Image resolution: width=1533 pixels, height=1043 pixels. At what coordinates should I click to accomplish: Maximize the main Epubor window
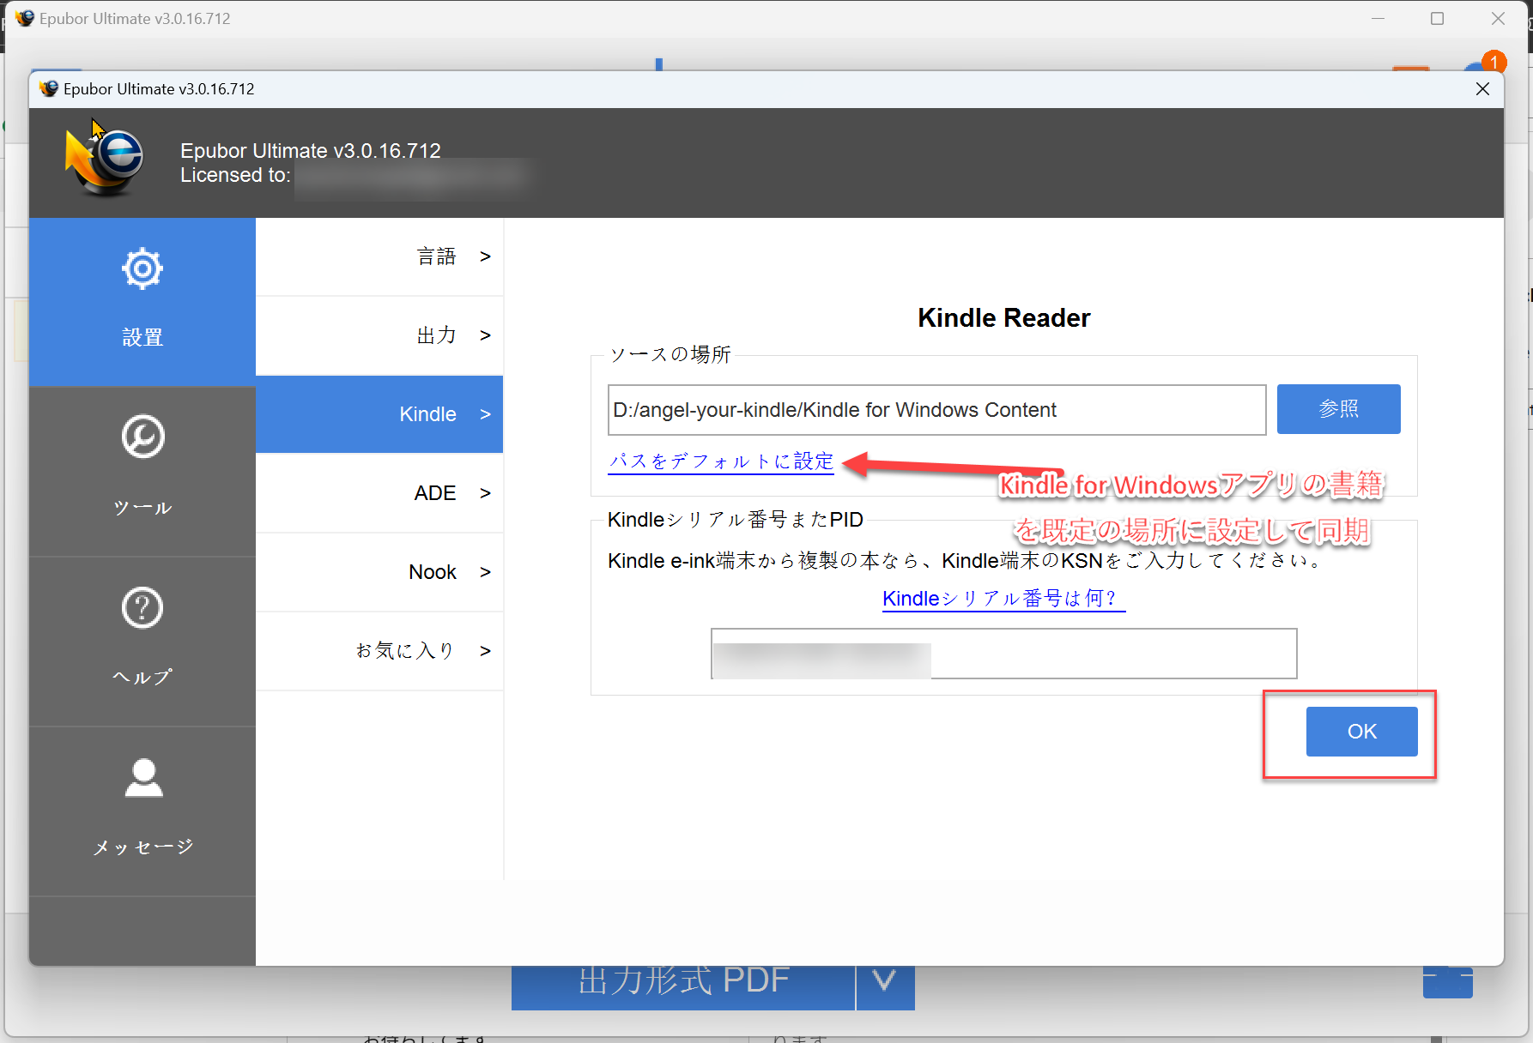pyautogui.click(x=1437, y=19)
